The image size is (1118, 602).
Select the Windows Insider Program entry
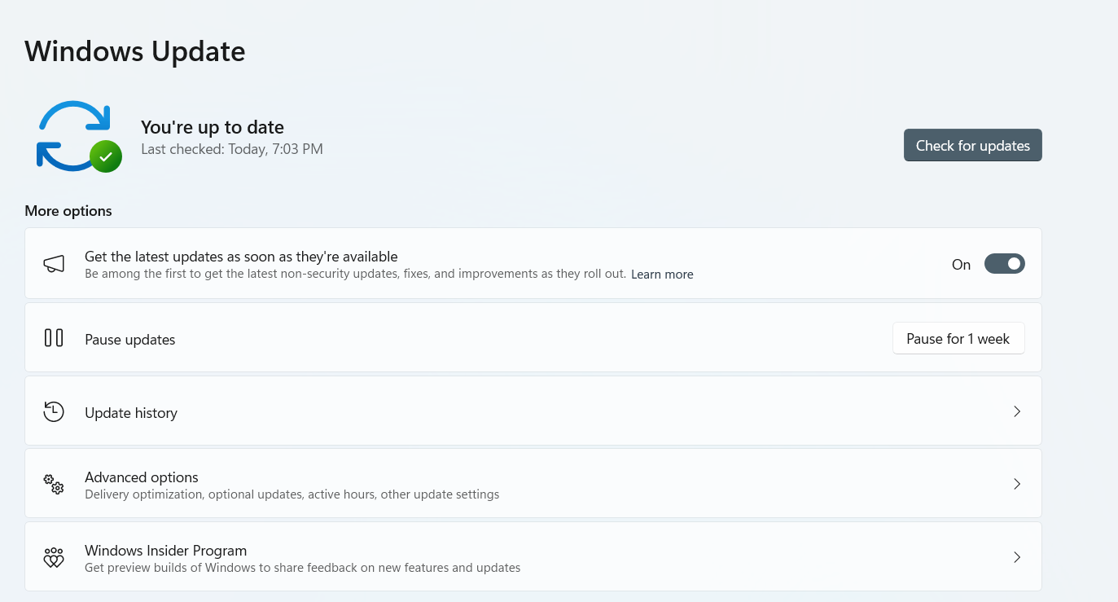(165, 551)
